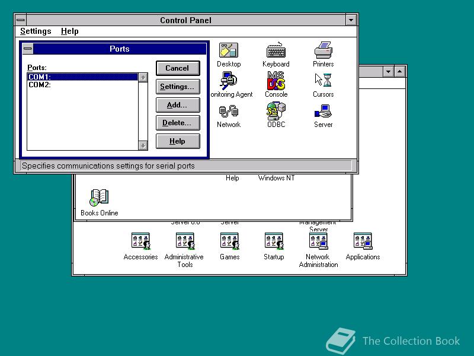Open Control Panel's Help menu
Image resolution: width=474 pixels, height=356 pixels.
pos(69,31)
